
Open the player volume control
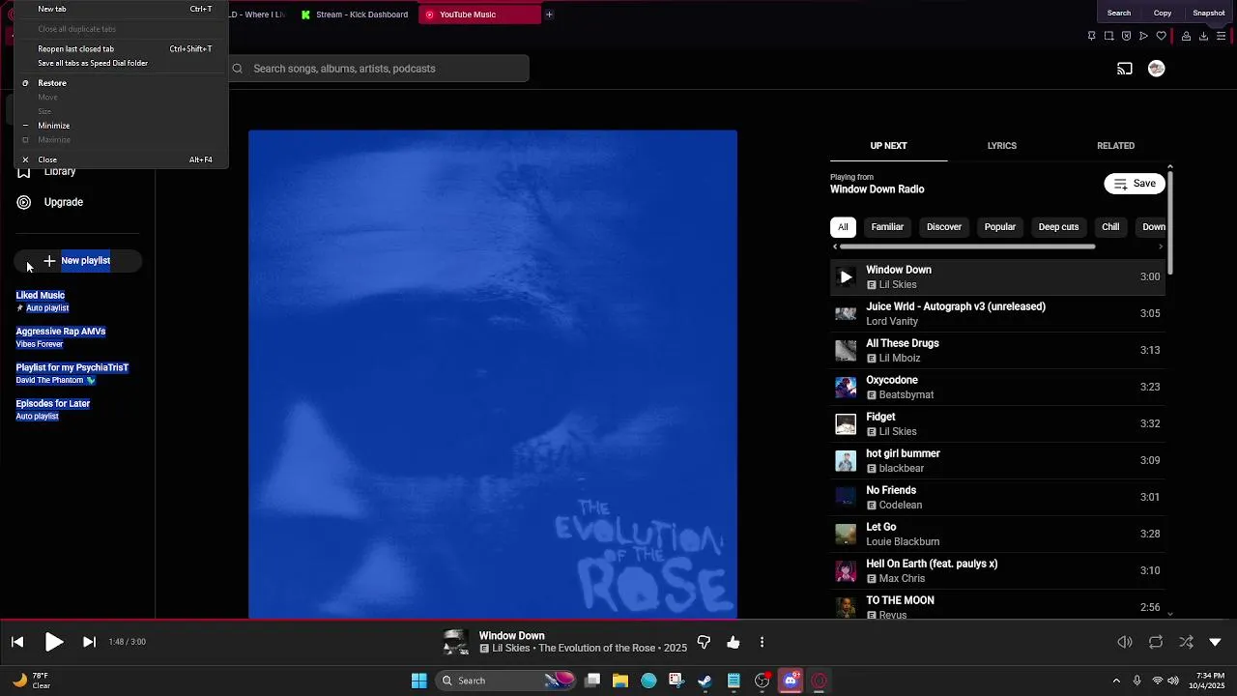(x=1125, y=642)
